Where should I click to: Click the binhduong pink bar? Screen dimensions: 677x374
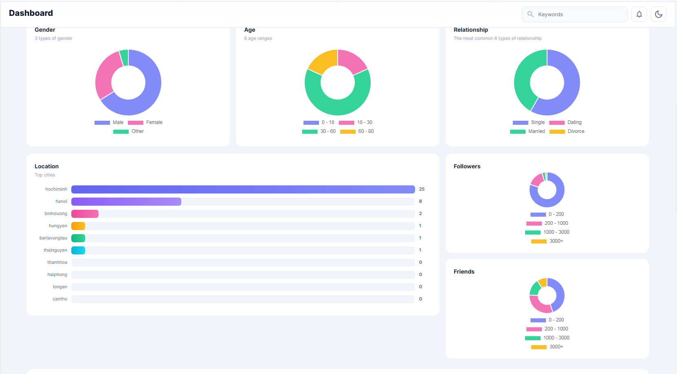coord(85,213)
